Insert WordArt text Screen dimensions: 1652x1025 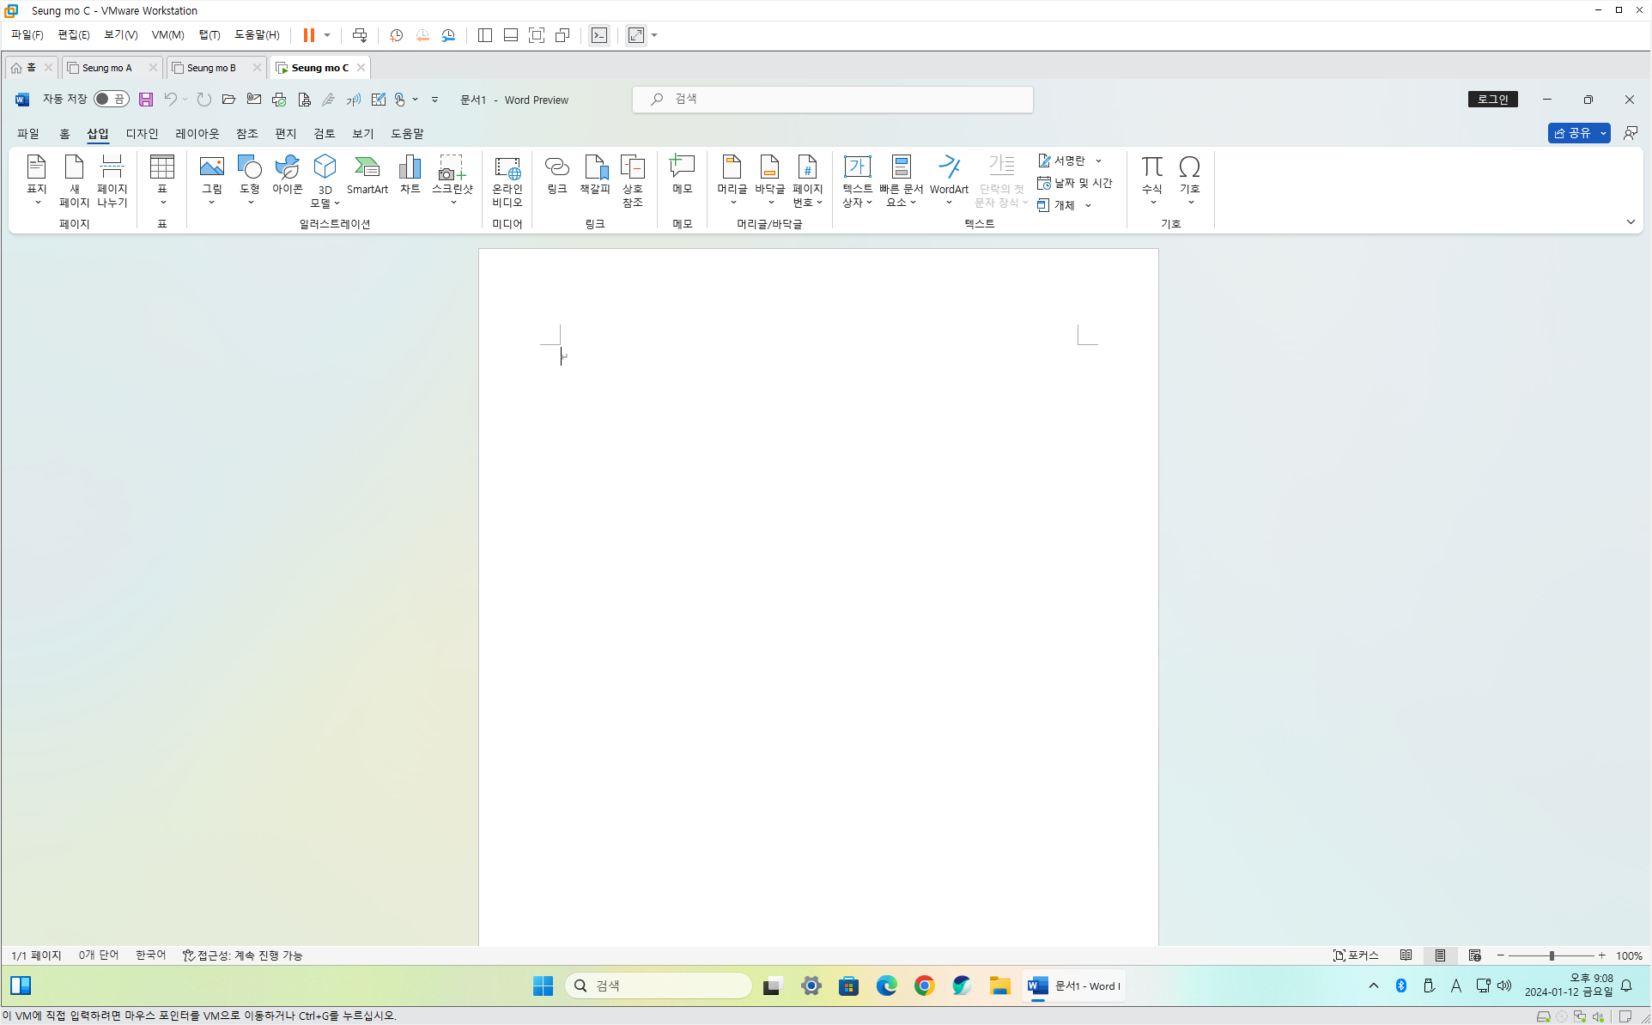(x=949, y=175)
